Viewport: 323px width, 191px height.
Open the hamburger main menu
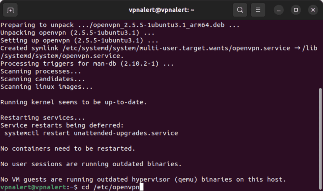click(258, 10)
